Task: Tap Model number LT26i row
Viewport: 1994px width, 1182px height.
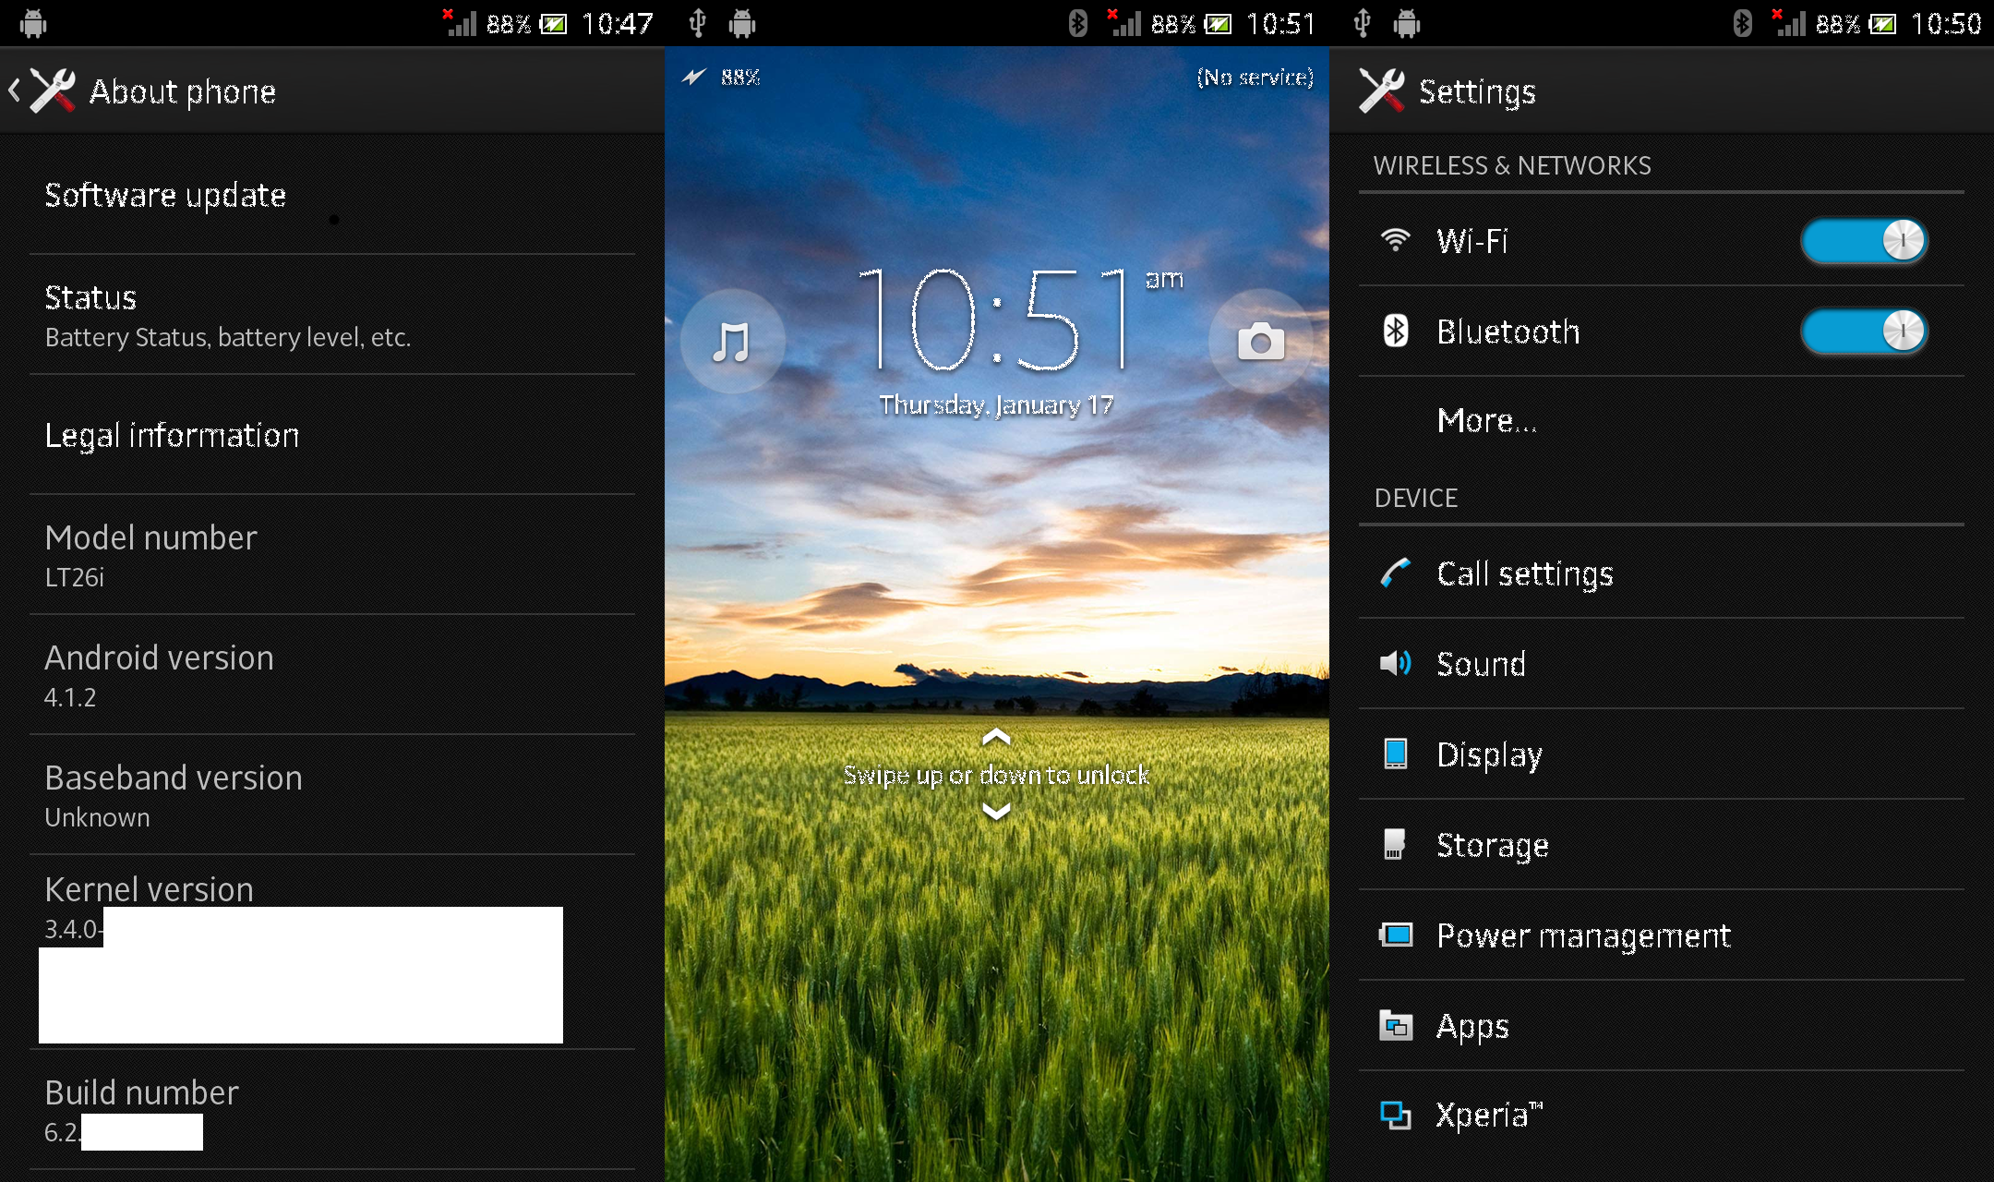Action: [x=332, y=555]
